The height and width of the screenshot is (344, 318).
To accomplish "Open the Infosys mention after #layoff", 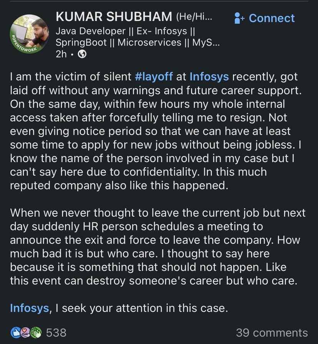I will click(209, 77).
